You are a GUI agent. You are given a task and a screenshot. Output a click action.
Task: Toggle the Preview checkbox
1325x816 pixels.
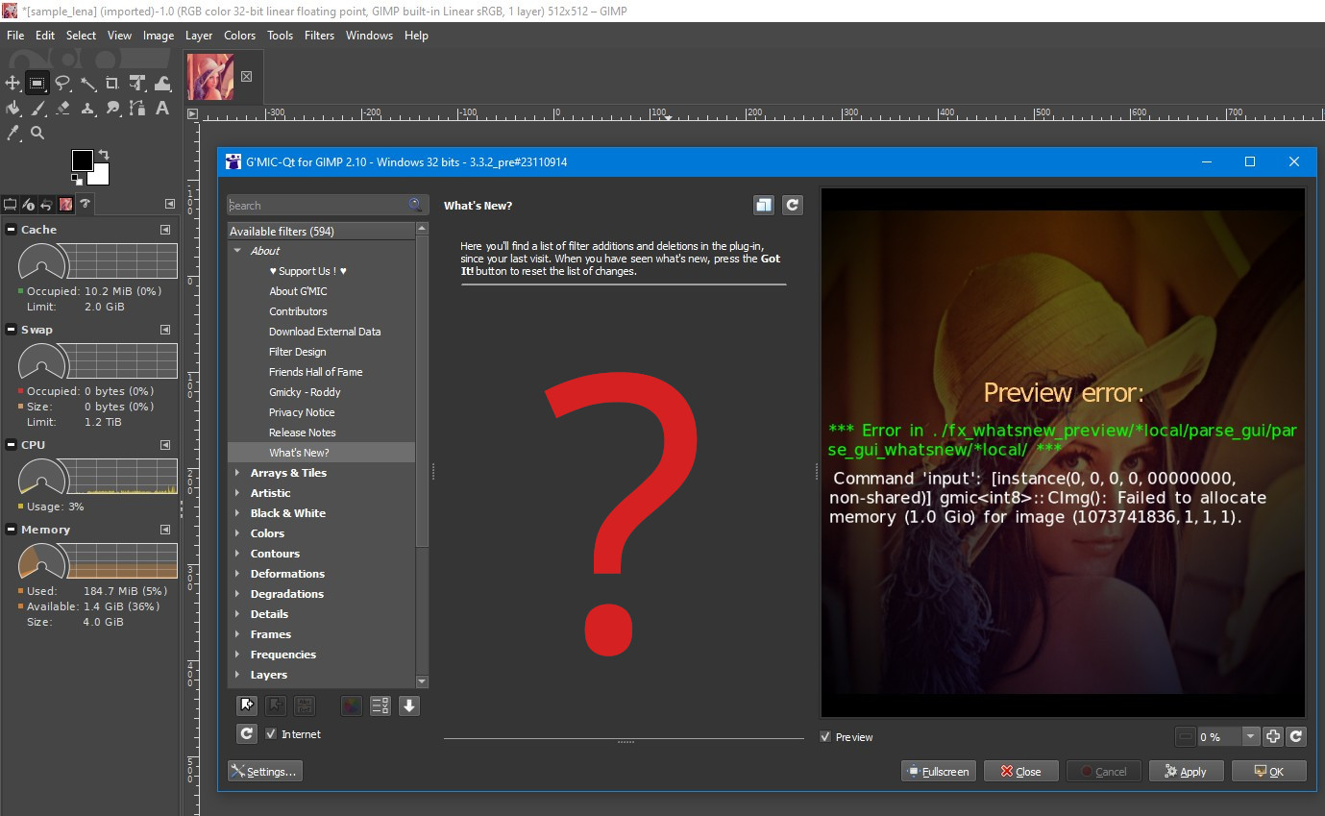click(x=825, y=737)
